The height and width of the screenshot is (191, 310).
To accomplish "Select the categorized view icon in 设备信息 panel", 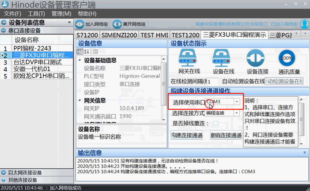I will [80, 52].
